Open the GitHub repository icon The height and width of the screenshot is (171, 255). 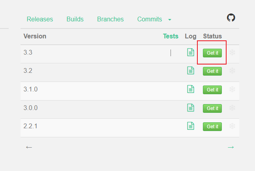(x=231, y=18)
